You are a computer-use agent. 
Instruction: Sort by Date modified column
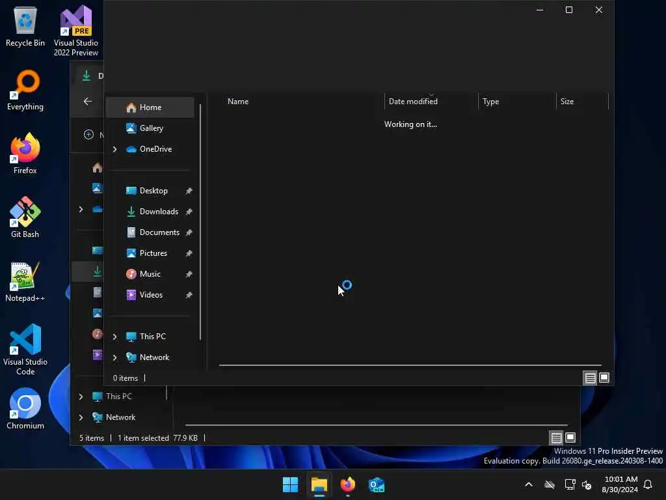pyautogui.click(x=432, y=101)
